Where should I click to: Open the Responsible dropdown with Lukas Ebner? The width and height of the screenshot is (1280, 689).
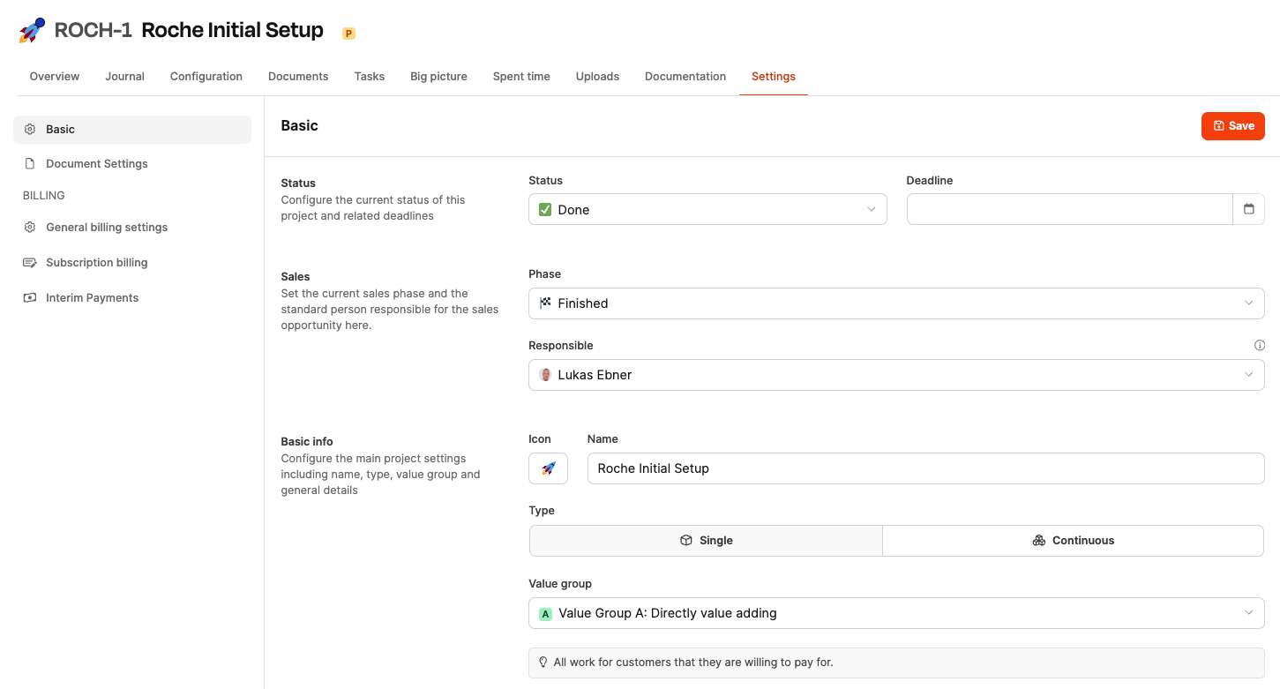[x=895, y=375]
